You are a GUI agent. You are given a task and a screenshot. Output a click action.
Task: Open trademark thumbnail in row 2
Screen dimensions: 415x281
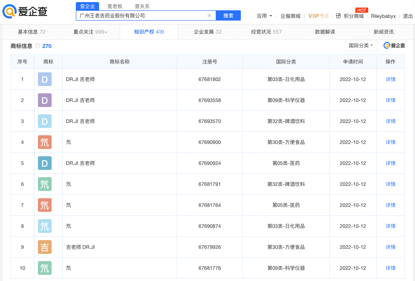pos(45,100)
